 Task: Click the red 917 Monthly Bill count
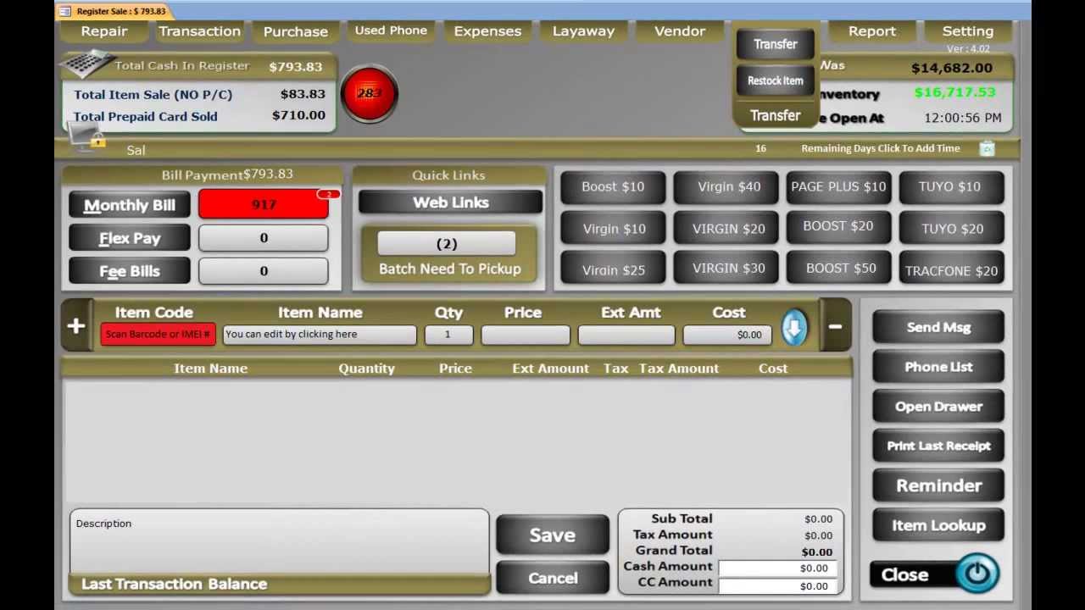[264, 204]
